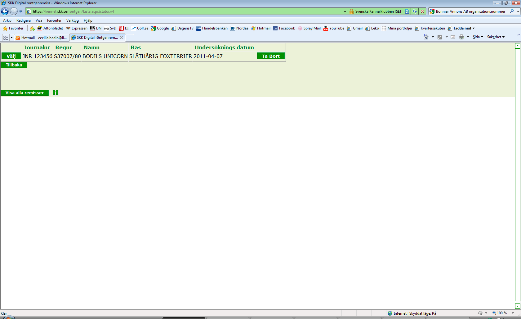
Task: Open the Nordea favorite link
Action: (239, 28)
